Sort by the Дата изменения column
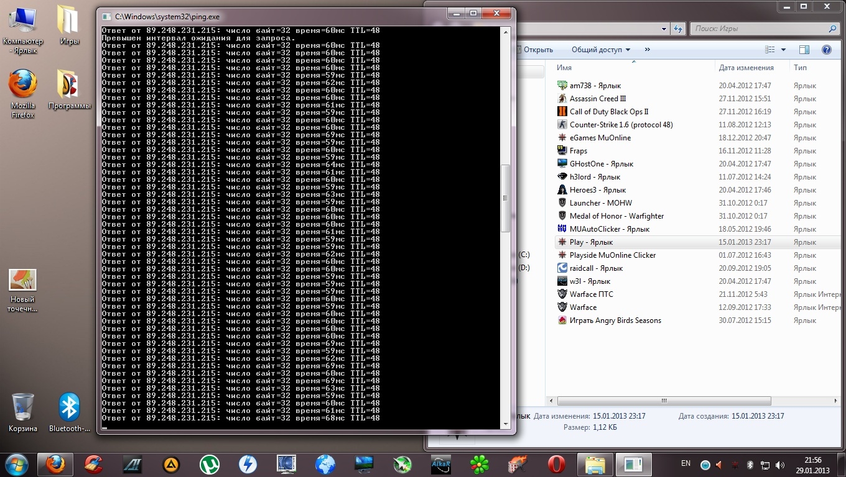This screenshot has width=846, height=477. (x=746, y=68)
